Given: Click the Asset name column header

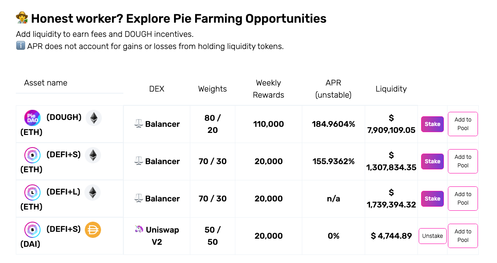Looking at the screenshot, I should [x=45, y=83].
